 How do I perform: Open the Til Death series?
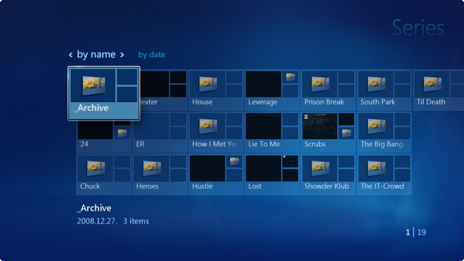(x=438, y=90)
